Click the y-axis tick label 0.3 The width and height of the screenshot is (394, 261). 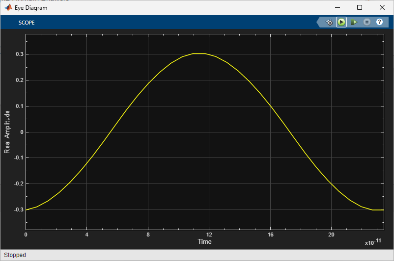(20, 54)
